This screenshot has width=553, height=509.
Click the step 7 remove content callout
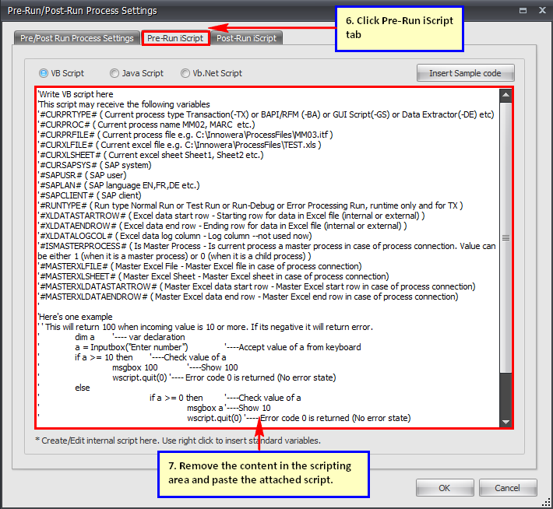coord(259,472)
